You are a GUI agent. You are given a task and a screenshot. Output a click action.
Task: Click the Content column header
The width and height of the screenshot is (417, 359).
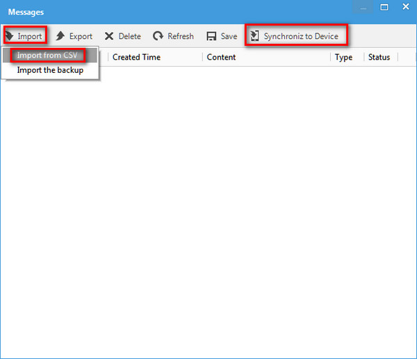click(x=221, y=57)
